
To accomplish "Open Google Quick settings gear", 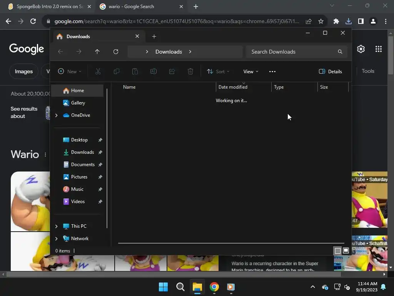I will point(361,49).
